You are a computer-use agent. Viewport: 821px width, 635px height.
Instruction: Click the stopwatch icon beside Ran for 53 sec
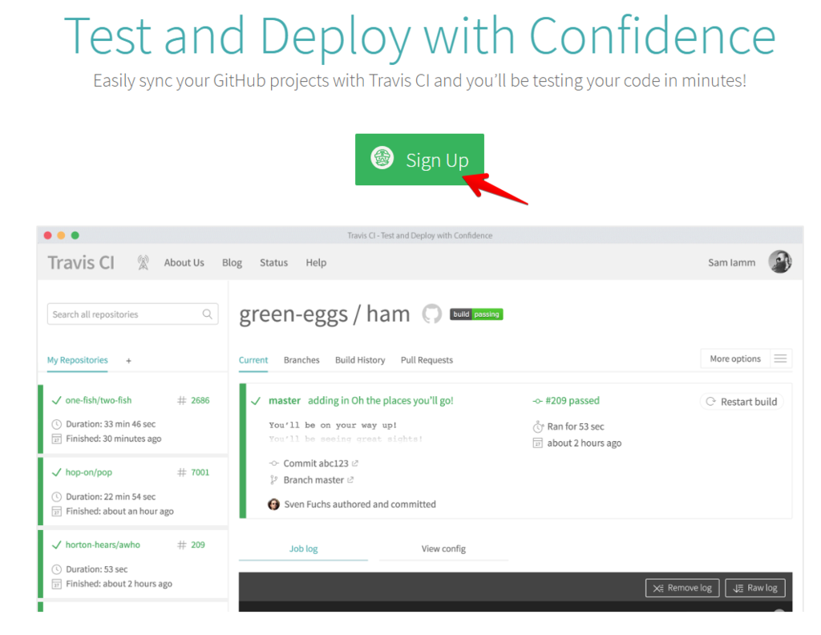coord(538,427)
